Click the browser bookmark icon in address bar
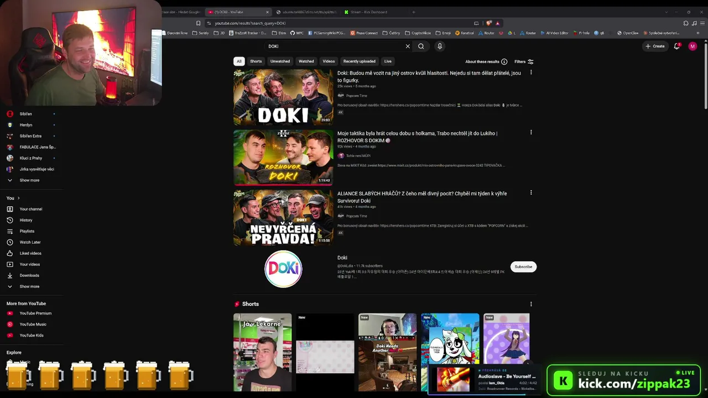The image size is (708, 398). click(198, 23)
